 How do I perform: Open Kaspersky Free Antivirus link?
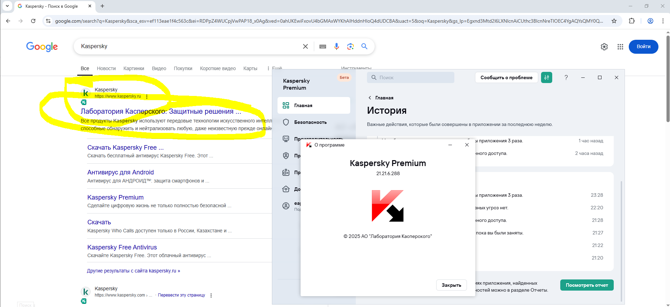coord(122,247)
